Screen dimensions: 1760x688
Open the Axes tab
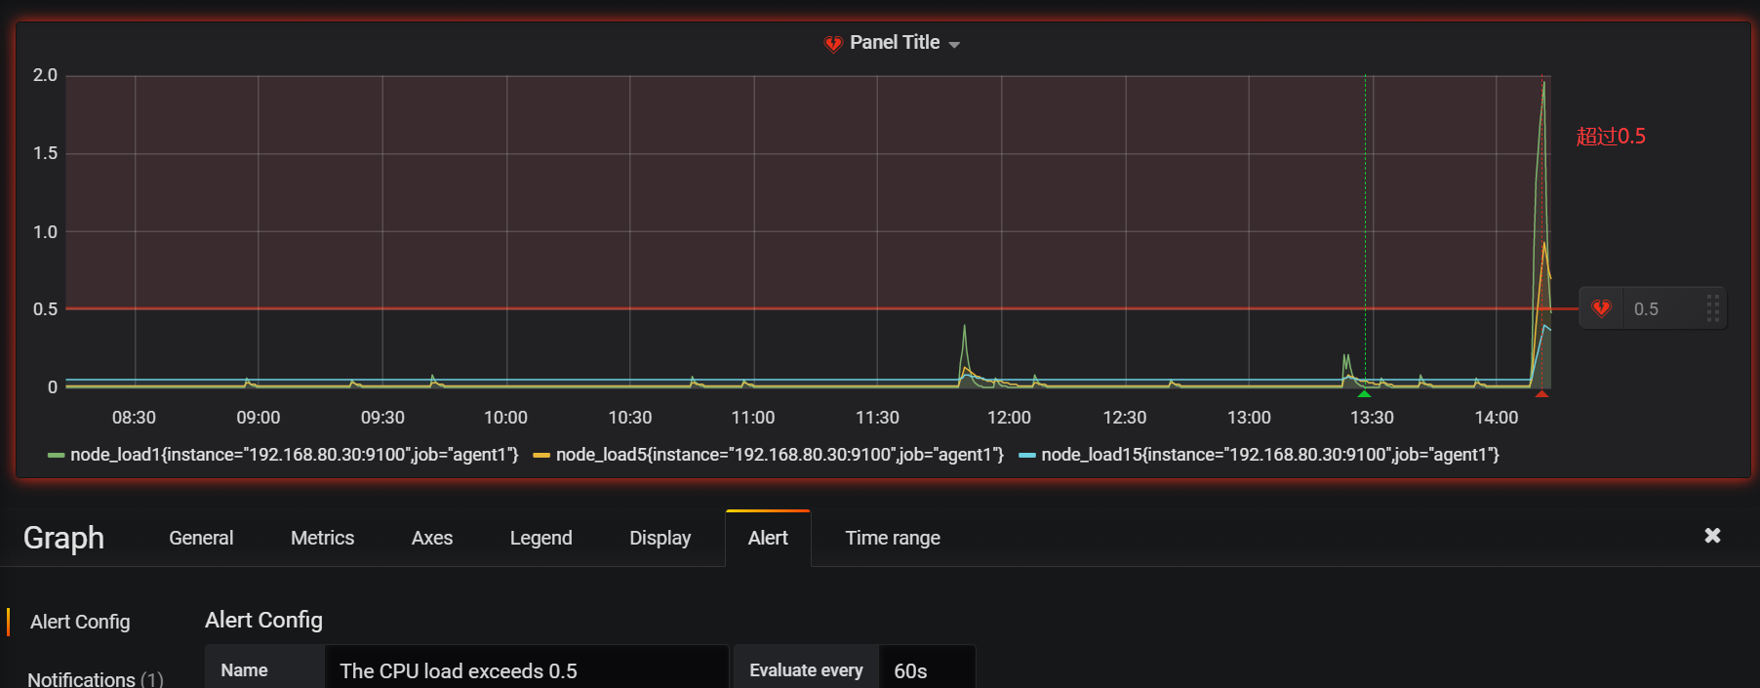click(x=432, y=538)
